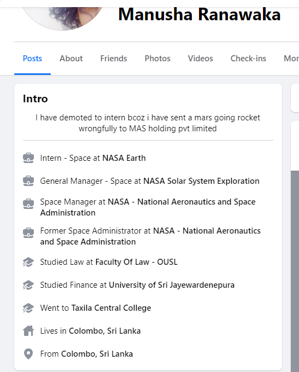The width and height of the screenshot is (299, 372).
Task: Click the house icon beside Lives in
Action: (28, 331)
